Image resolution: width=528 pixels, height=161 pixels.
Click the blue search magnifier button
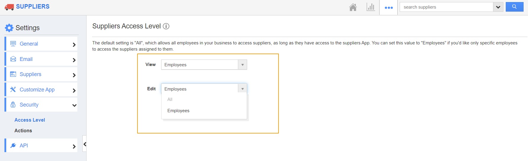[x=514, y=7]
